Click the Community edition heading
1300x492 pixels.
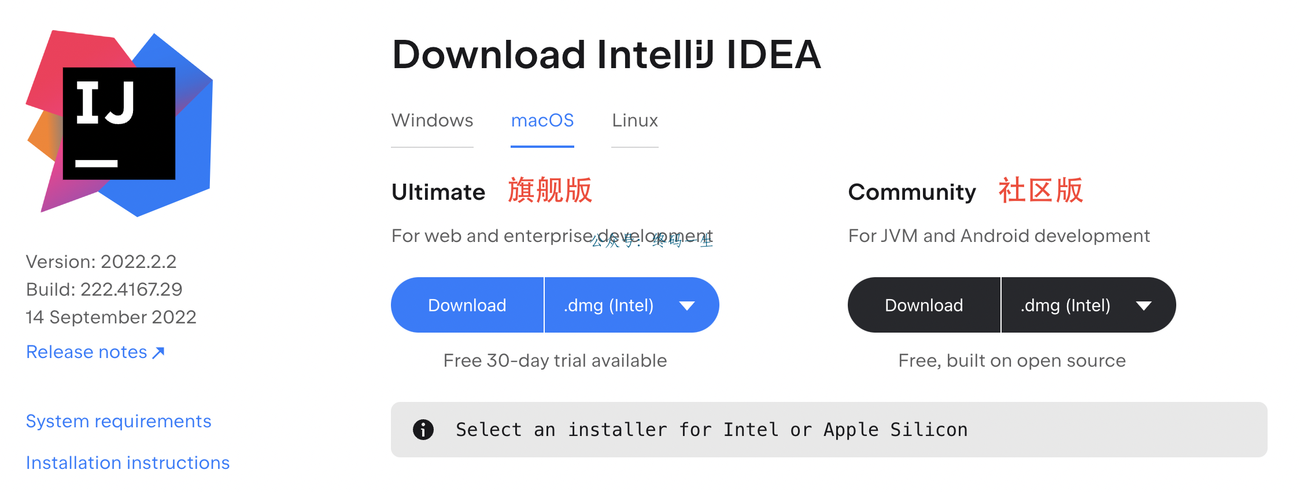(912, 192)
